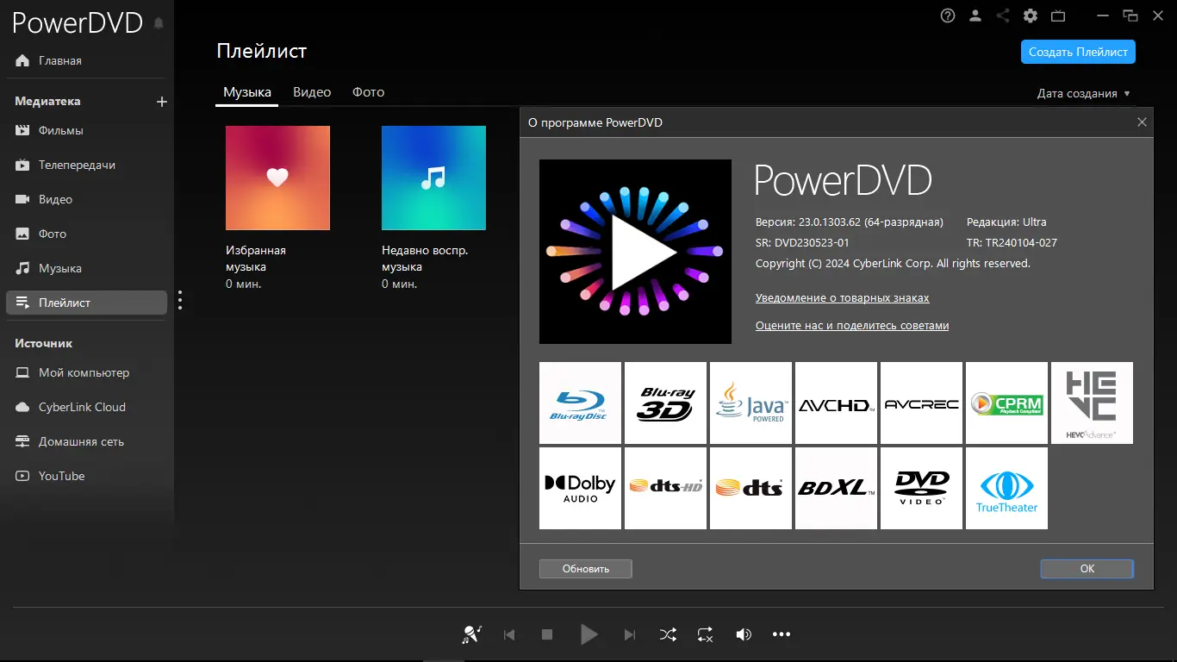This screenshot has width=1177, height=662.
Task: Add to Медиатека with the plus icon
Action: pyautogui.click(x=161, y=102)
